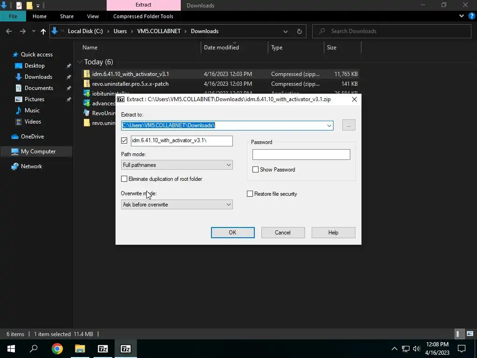The width and height of the screenshot is (477, 358).
Task: Click the Forward navigation arrow in Explorer
Action: (22, 31)
